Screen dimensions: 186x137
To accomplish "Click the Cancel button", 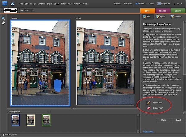I will pyautogui.click(x=178, y=120).
